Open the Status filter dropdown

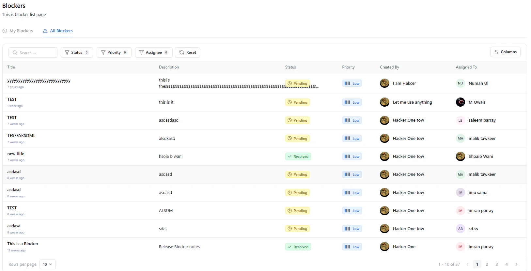pyautogui.click(x=77, y=53)
